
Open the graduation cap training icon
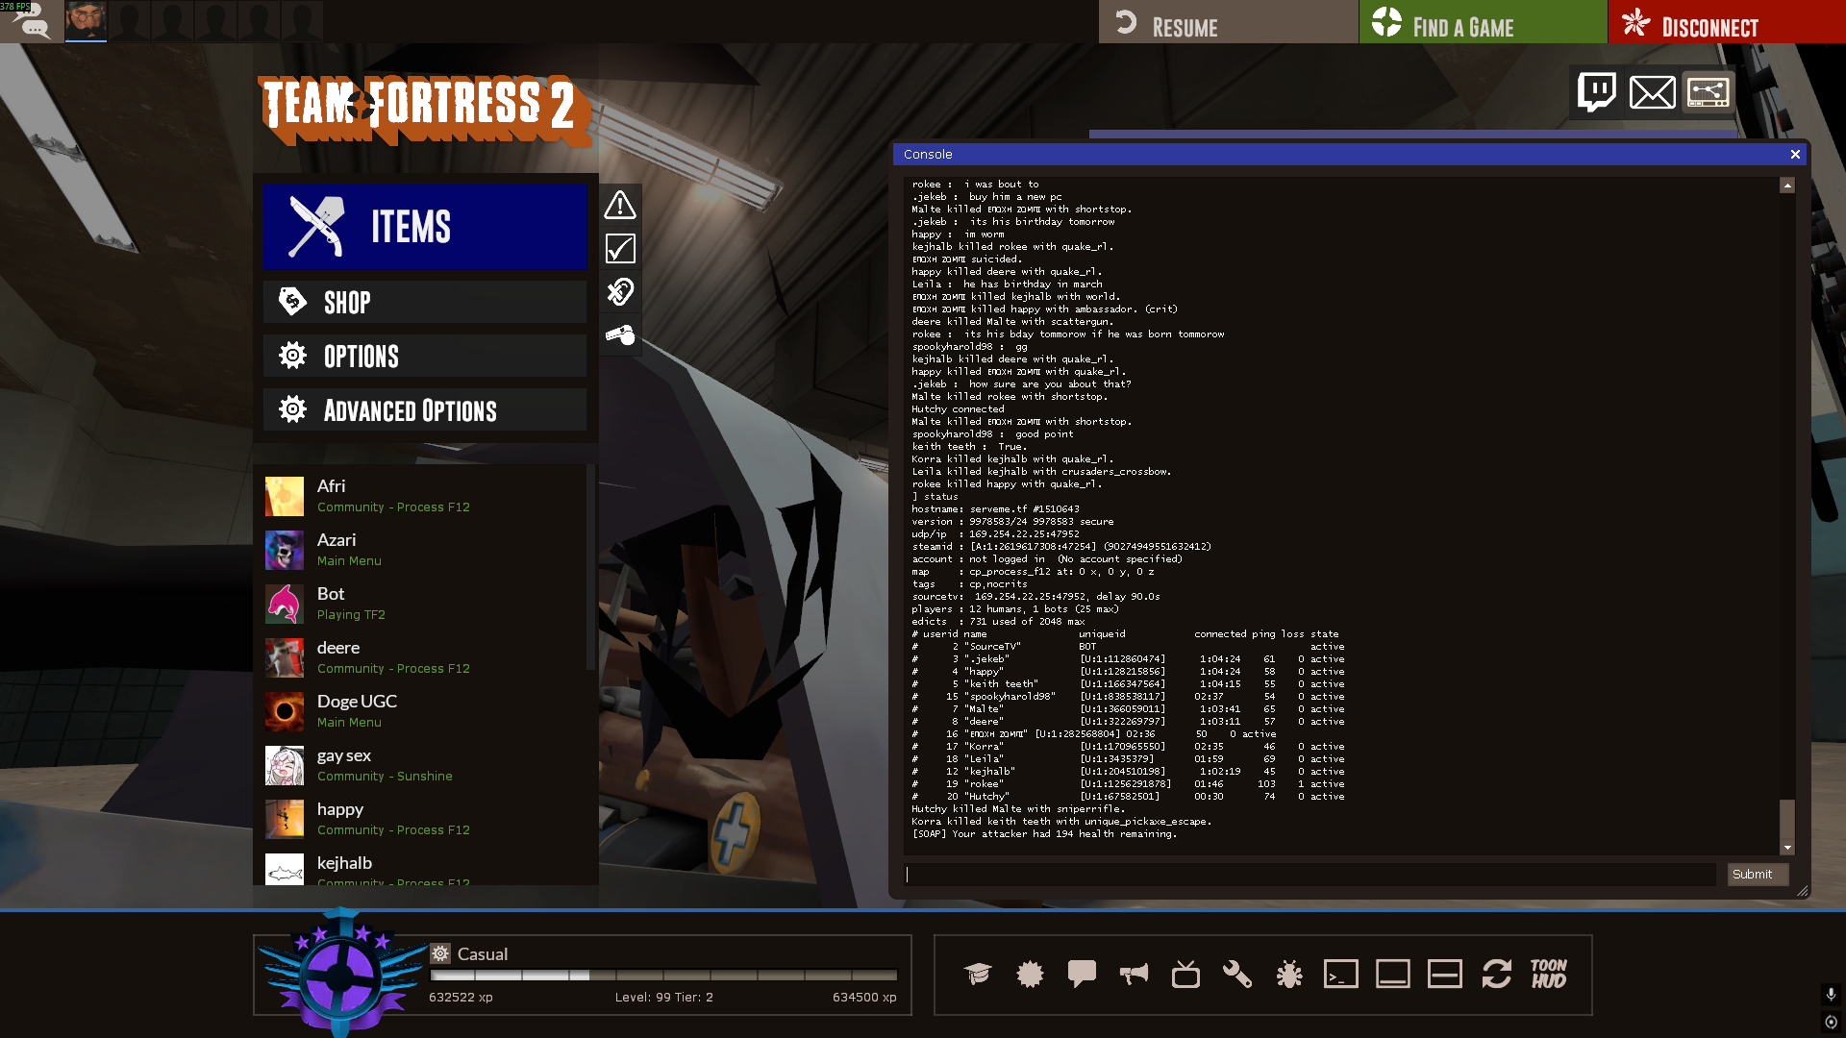[x=978, y=974]
